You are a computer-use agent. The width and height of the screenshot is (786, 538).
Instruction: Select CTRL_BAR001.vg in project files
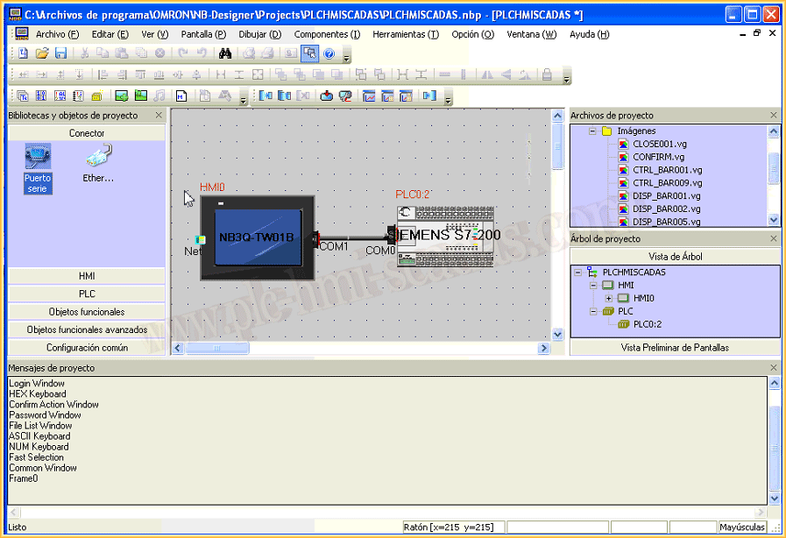coord(666,170)
